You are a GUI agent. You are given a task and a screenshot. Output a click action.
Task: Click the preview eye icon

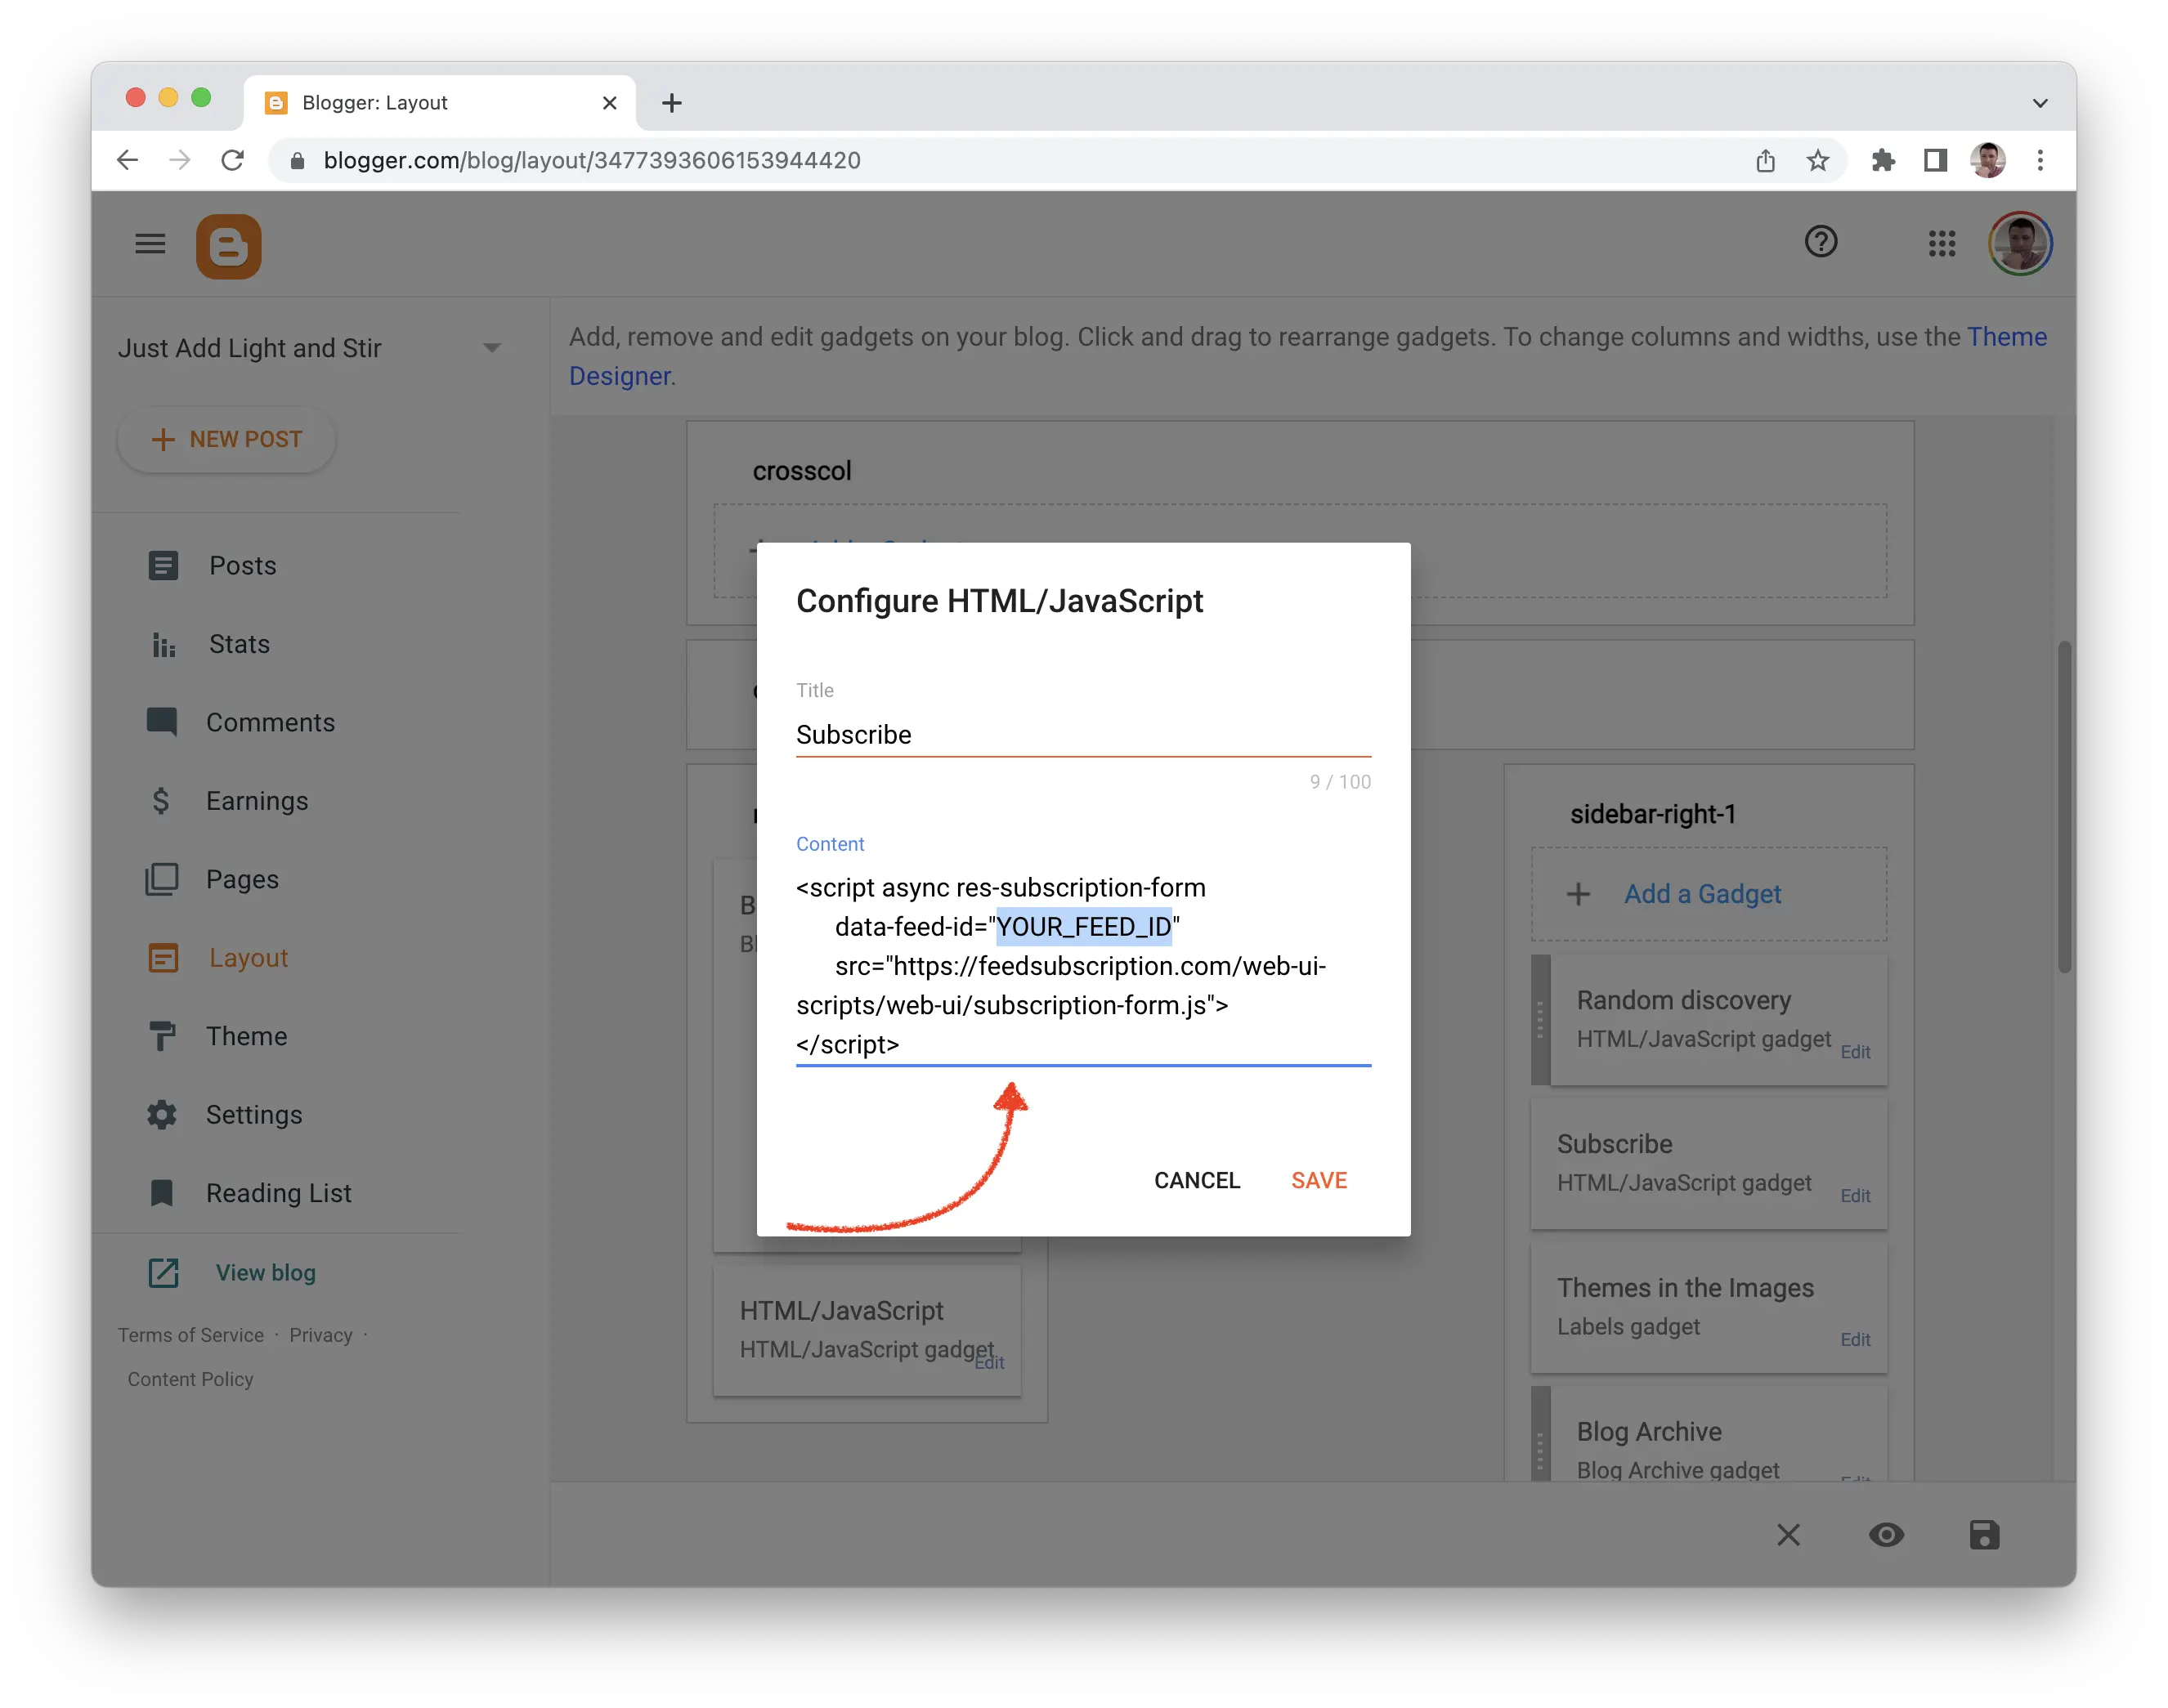tap(1886, 1534)
